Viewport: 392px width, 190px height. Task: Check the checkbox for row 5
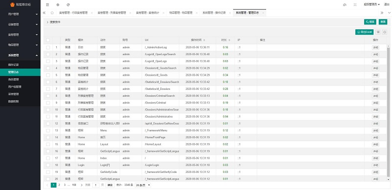(x=48, y=75)
